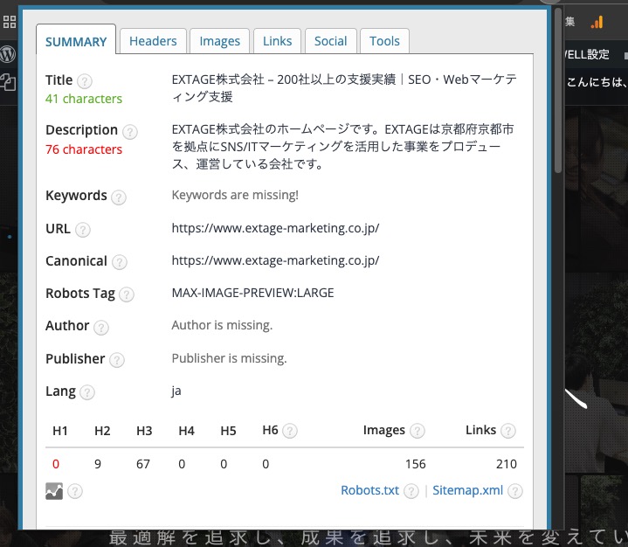Click the help icon next to Links count
Viewport: 628px width, 547px height.
click(508, 431)
